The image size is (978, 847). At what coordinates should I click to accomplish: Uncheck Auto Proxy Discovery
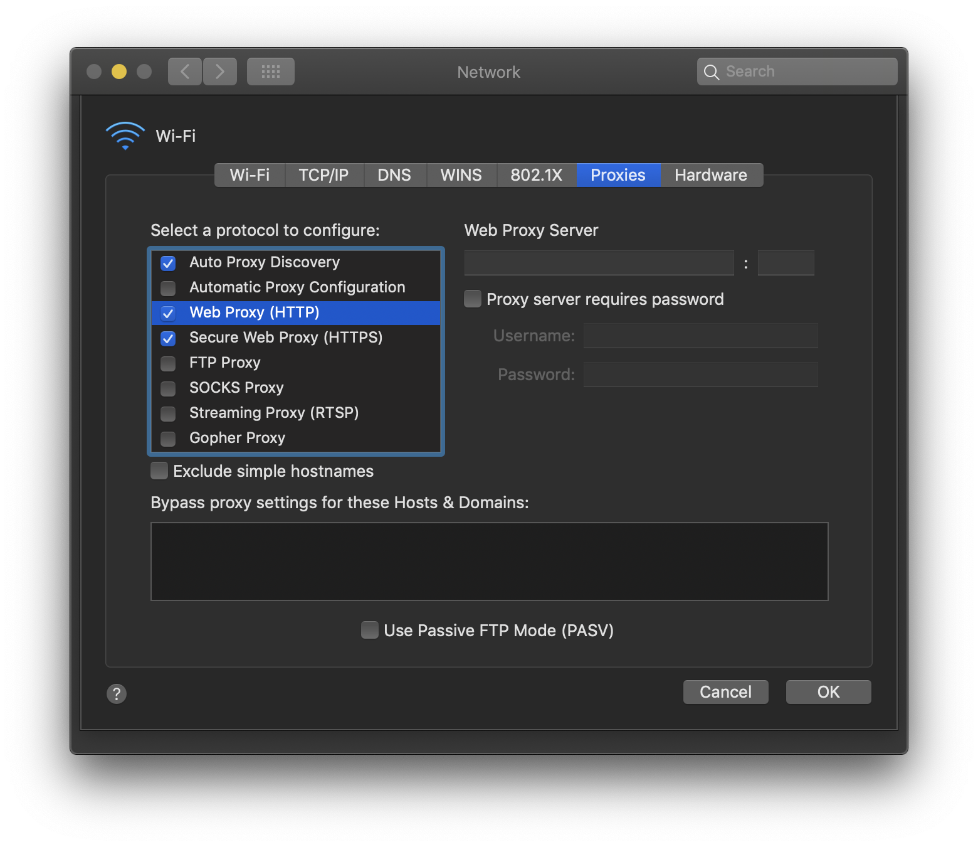168,263
